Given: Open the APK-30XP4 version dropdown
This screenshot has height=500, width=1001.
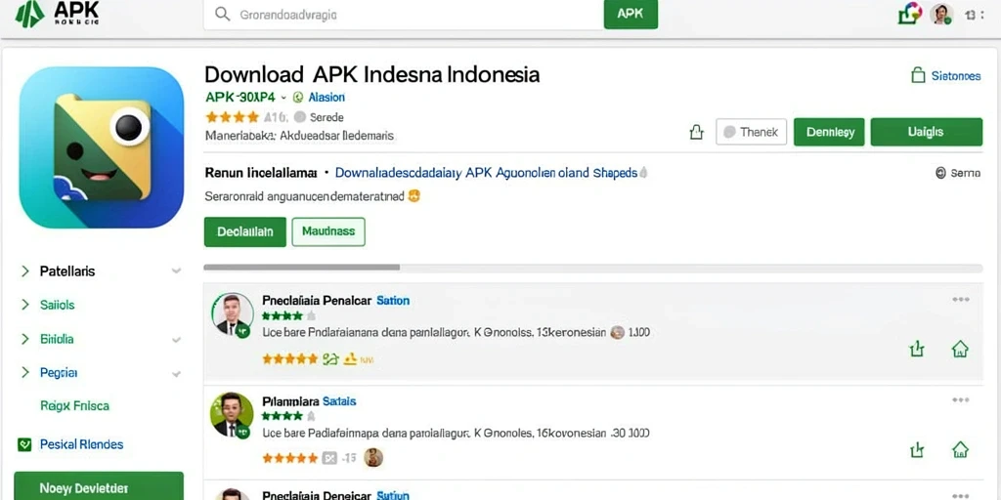Looking at the screenshot, I should [245, 98].
